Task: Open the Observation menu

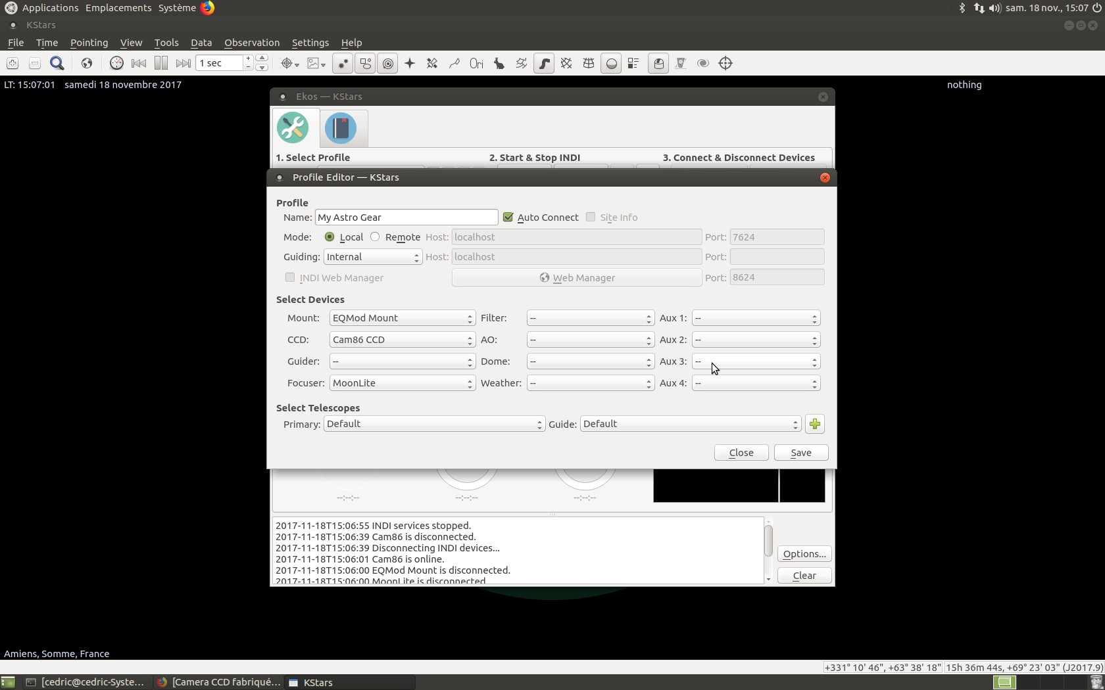Action: pyautogui.click(x=252, y=43)
